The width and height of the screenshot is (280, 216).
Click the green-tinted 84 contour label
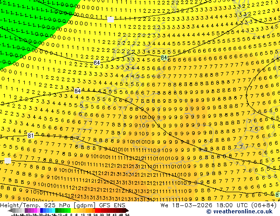[164, 58]
